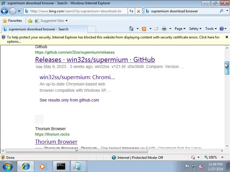Click the horizontal scrollbar right arrow
This screenshot has height=172, width=230.
tap(222, 151)
